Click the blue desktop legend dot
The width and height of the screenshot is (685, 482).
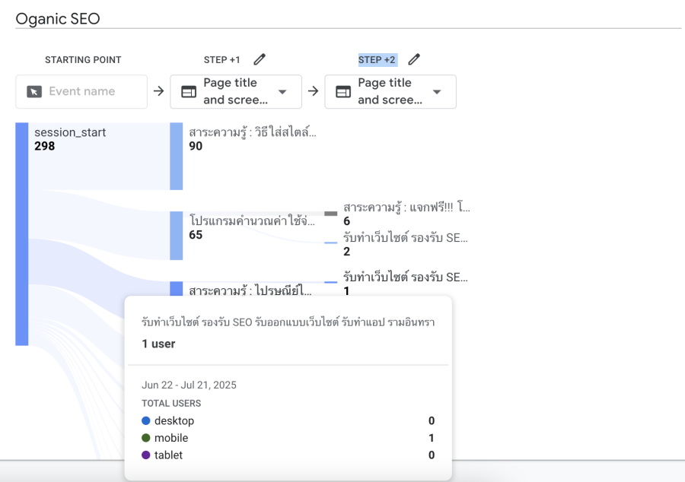[x=146, y=421]
